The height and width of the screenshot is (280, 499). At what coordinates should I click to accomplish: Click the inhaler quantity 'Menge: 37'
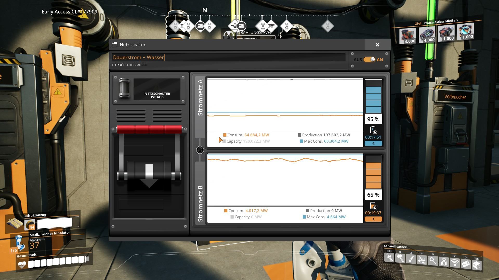pos(35,244)
